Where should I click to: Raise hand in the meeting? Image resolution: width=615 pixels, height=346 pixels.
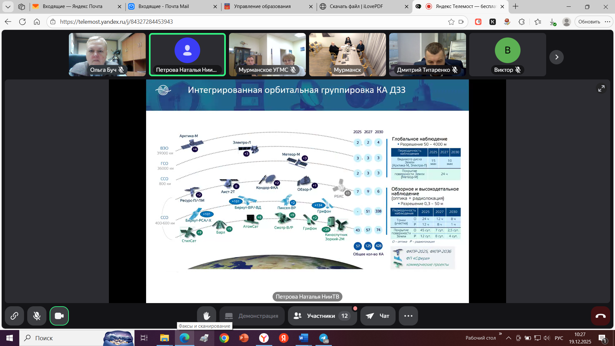[206, 316]
